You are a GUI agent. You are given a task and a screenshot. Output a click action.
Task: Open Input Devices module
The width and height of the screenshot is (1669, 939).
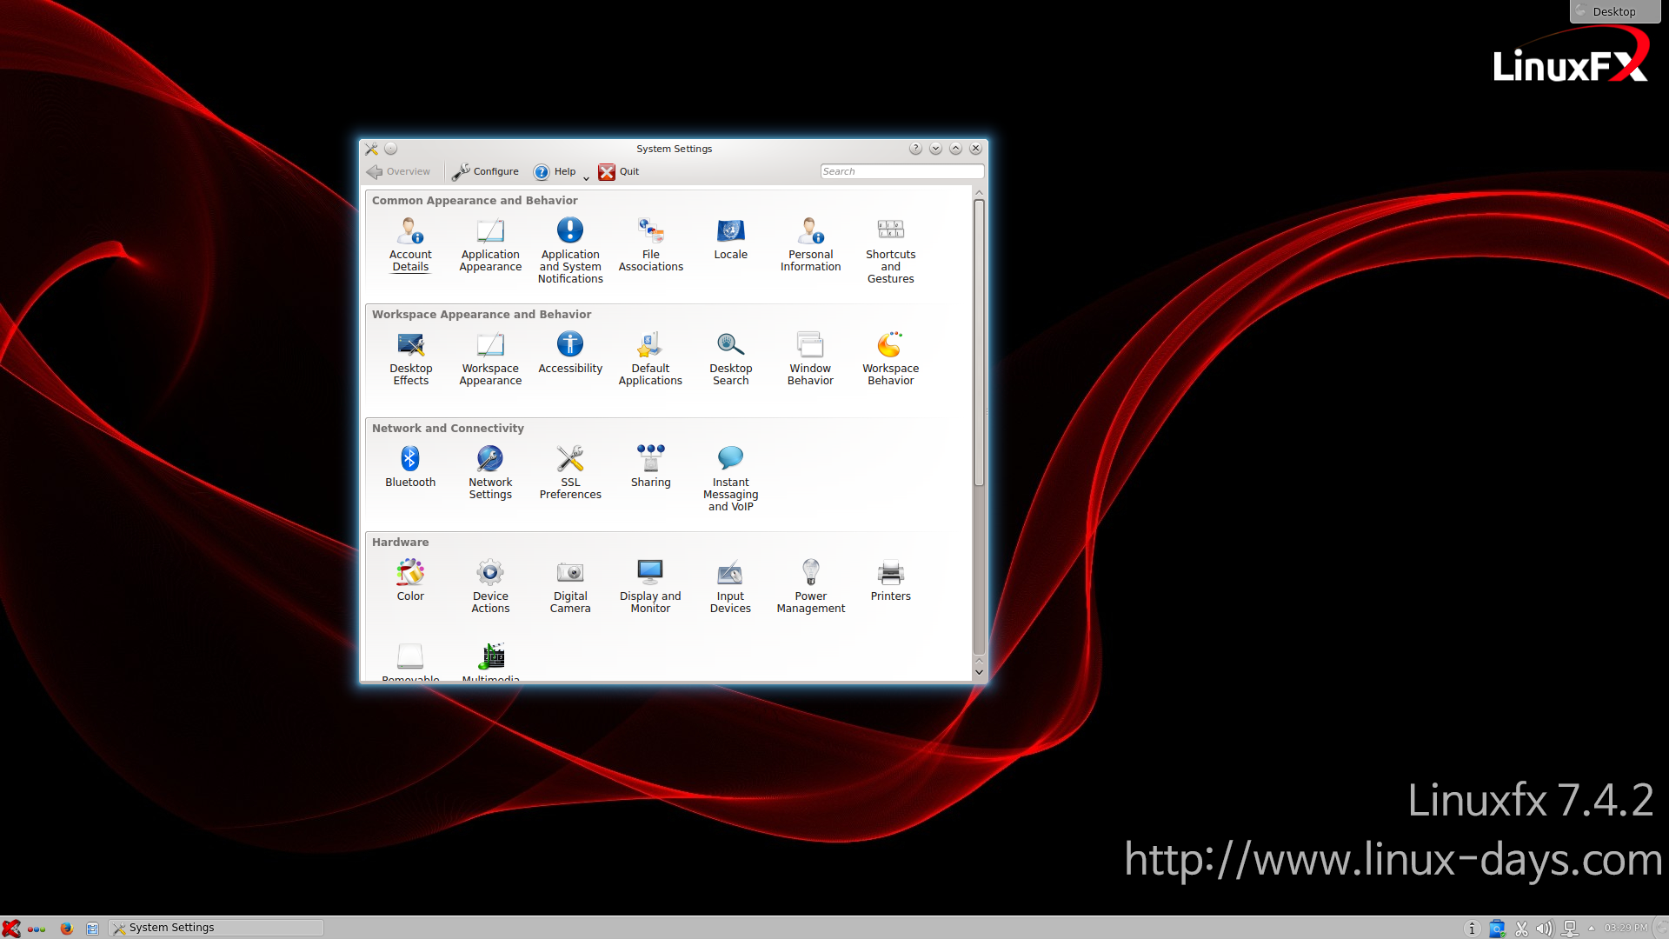tap(730, 586)
